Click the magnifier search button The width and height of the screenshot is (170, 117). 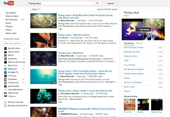97,3
